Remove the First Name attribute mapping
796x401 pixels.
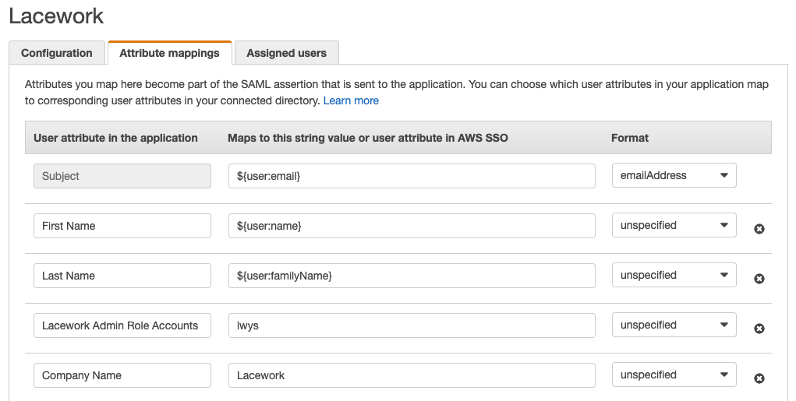tap(759, 229)
